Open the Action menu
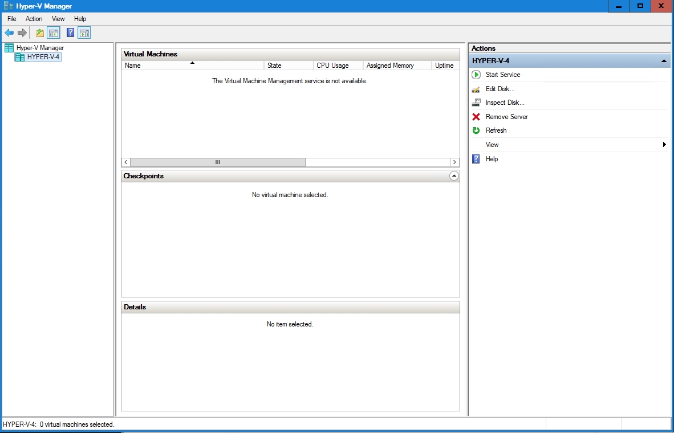This screenshot has height=433, width=674. point(34,19)
